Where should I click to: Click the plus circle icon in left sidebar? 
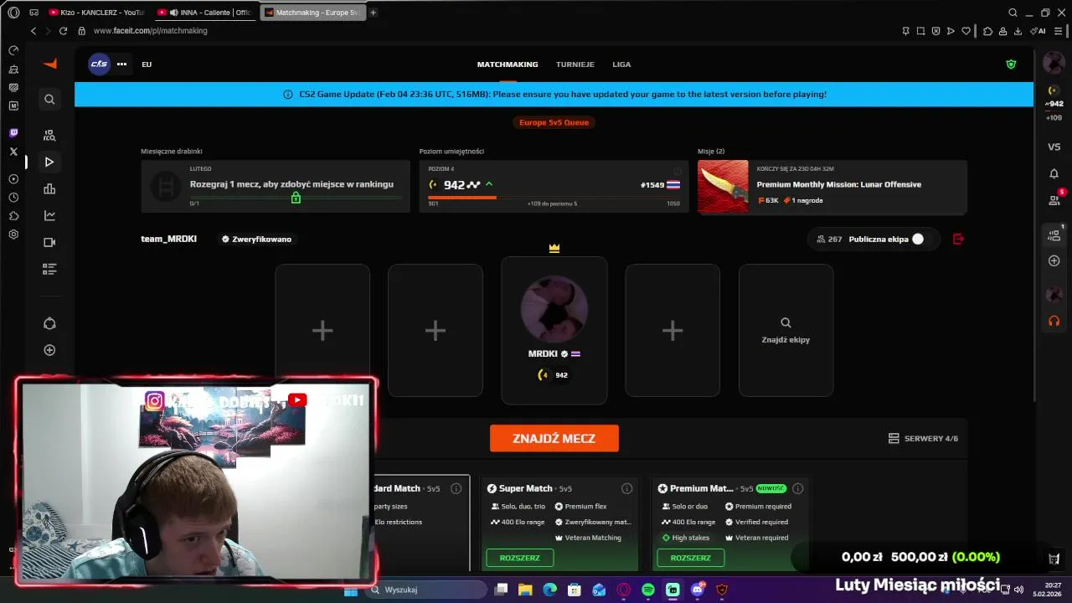pos(49,350)
